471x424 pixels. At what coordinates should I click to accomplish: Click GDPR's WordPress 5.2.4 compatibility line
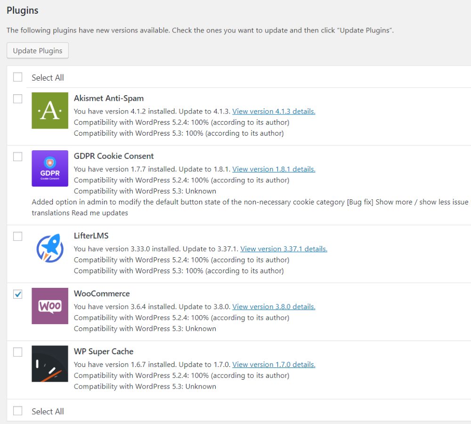pos(182,180)
